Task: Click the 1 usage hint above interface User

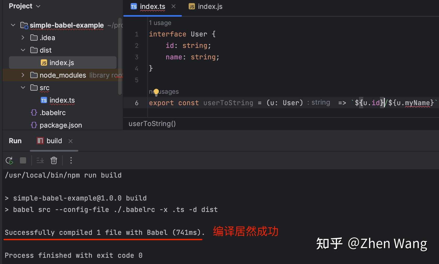Action: point(160,23)
